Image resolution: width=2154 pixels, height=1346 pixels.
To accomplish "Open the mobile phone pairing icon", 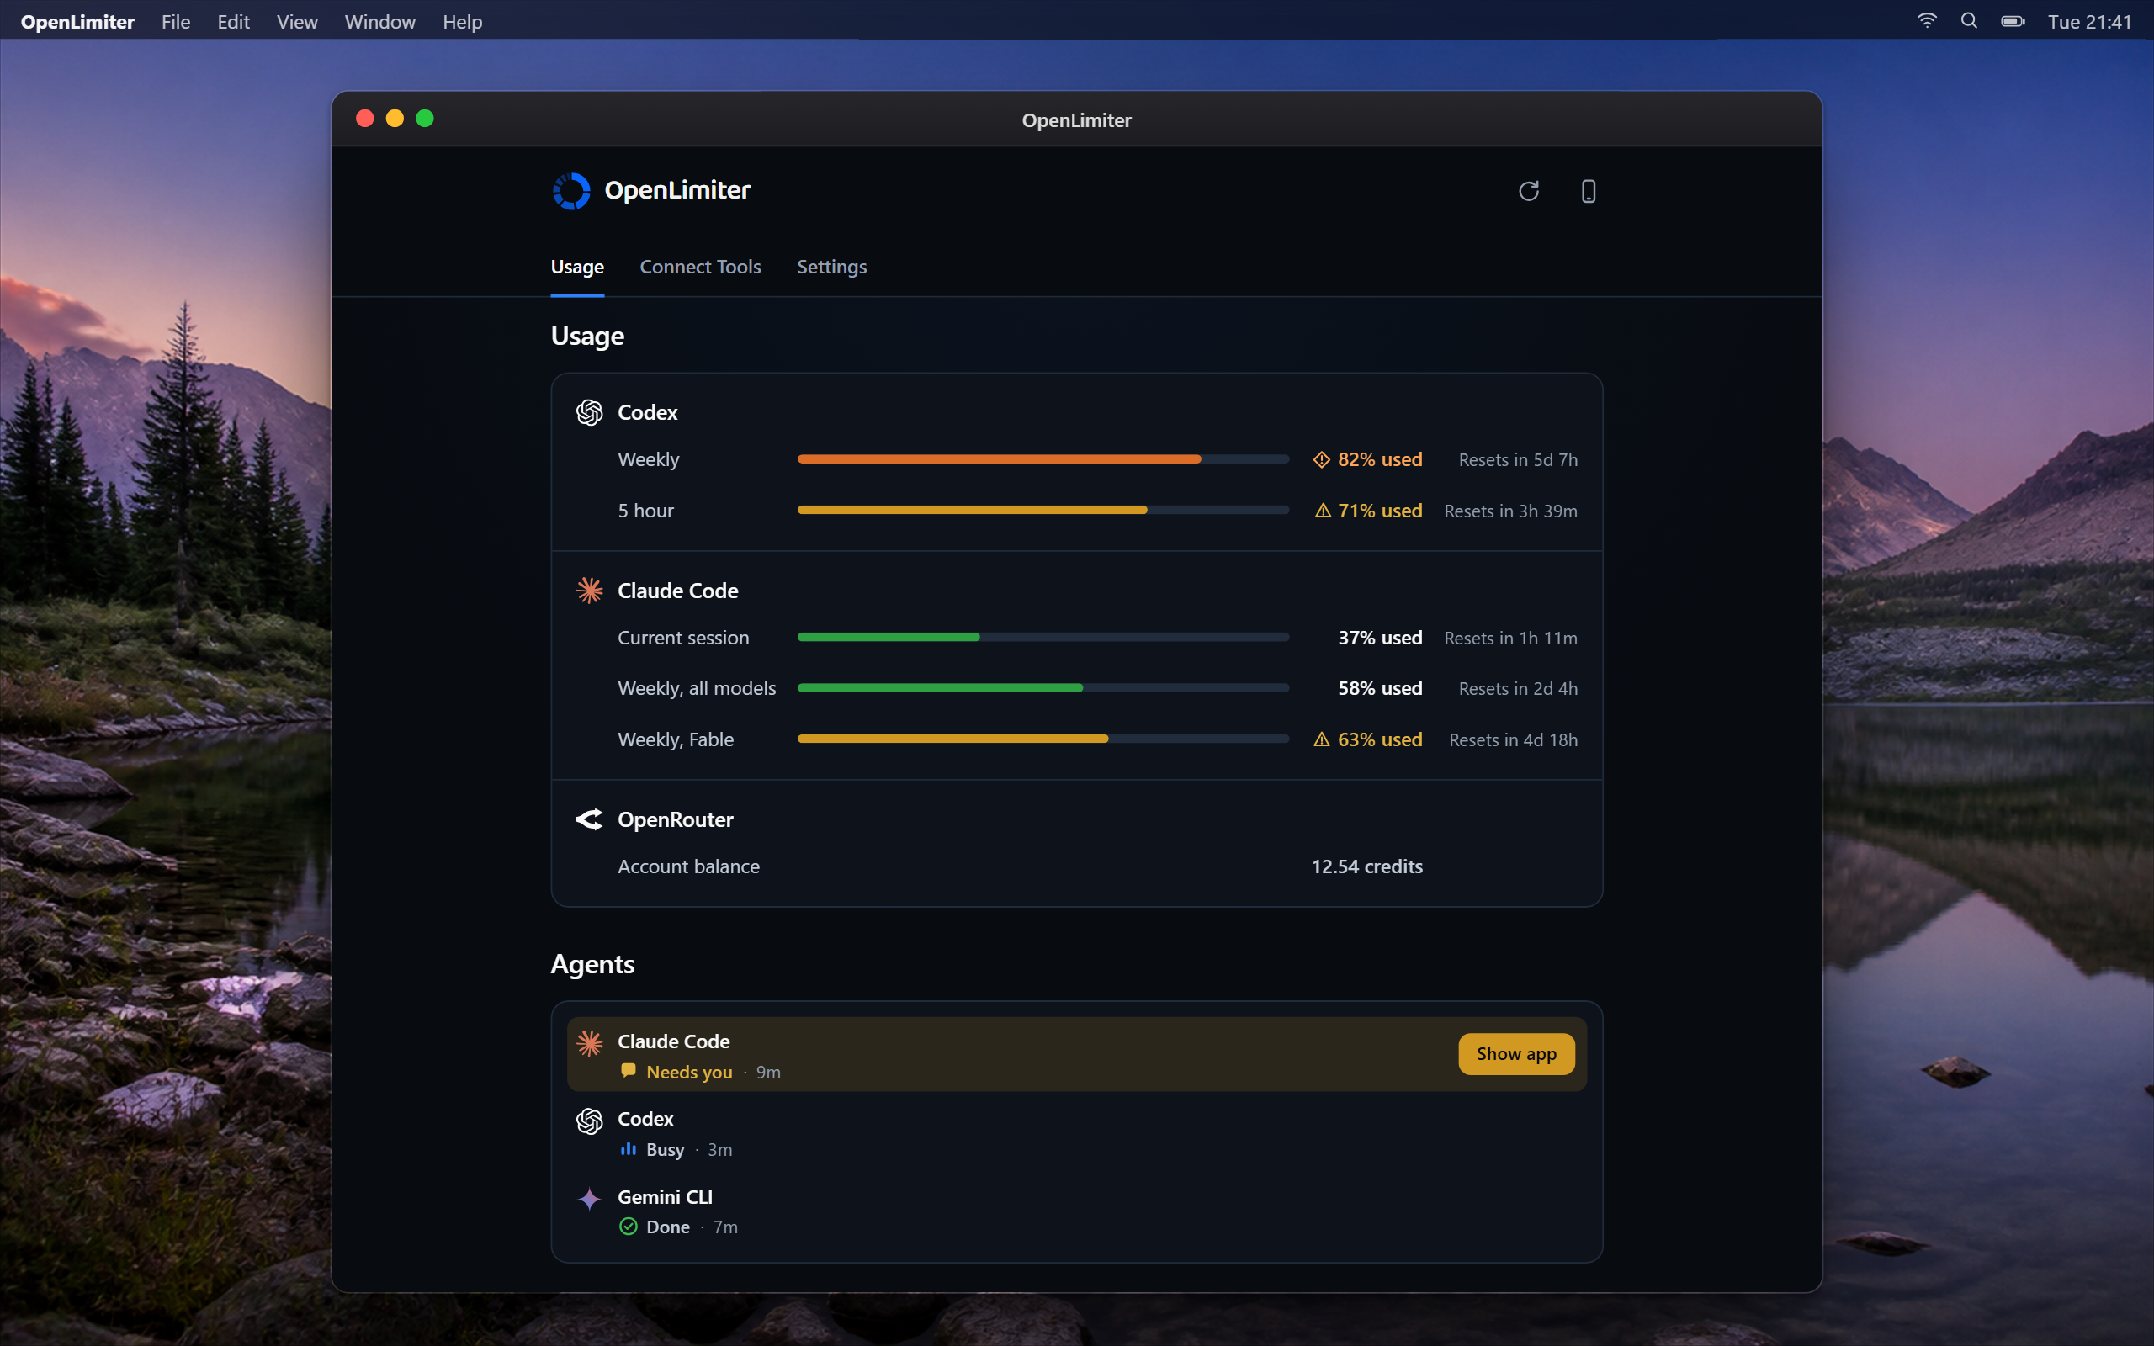I will click(x=1588, y=190).
